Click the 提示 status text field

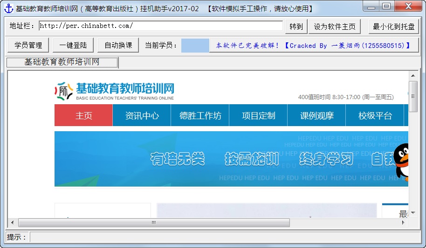pyautogui.click(x=225, y=237)
